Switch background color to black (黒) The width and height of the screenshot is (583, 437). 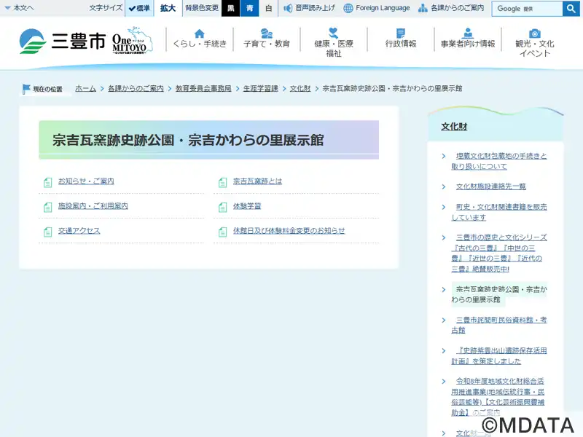[x=231, y=9]
